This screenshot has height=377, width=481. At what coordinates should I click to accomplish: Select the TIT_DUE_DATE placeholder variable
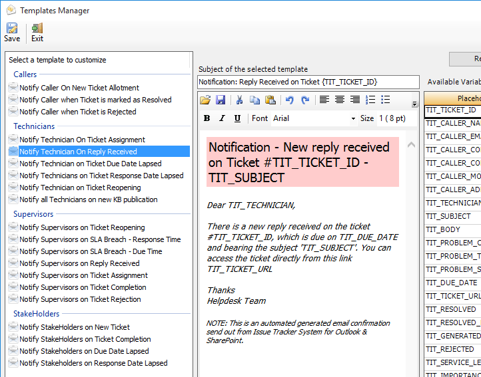coord(452,283)
